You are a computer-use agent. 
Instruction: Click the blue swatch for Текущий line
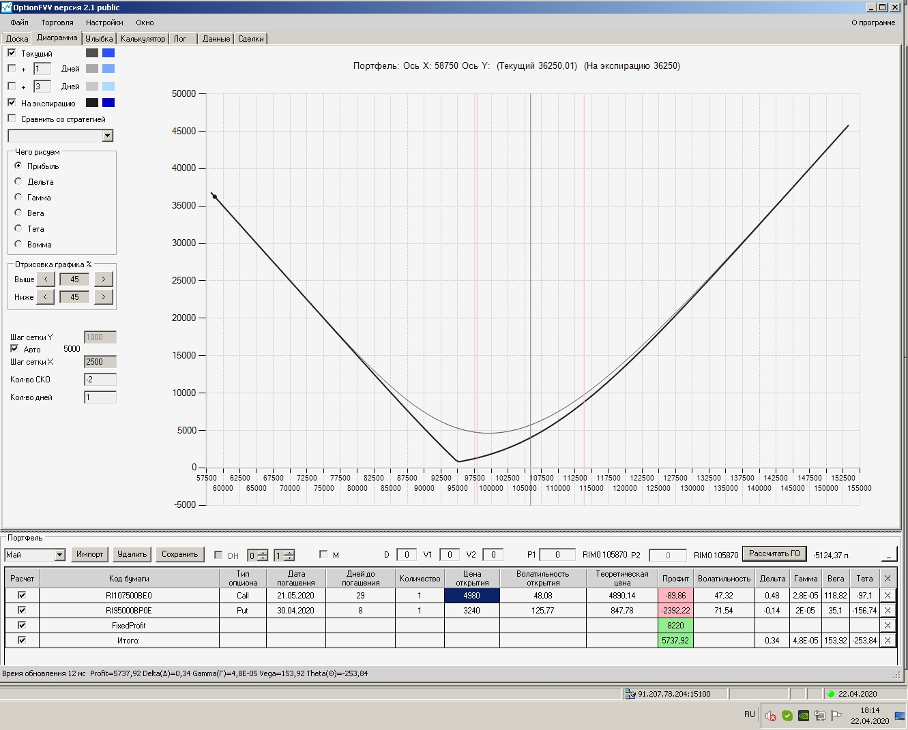108,53
